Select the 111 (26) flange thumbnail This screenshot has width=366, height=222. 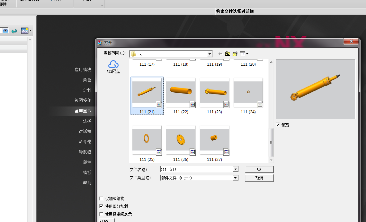click(x=181, y=140)
